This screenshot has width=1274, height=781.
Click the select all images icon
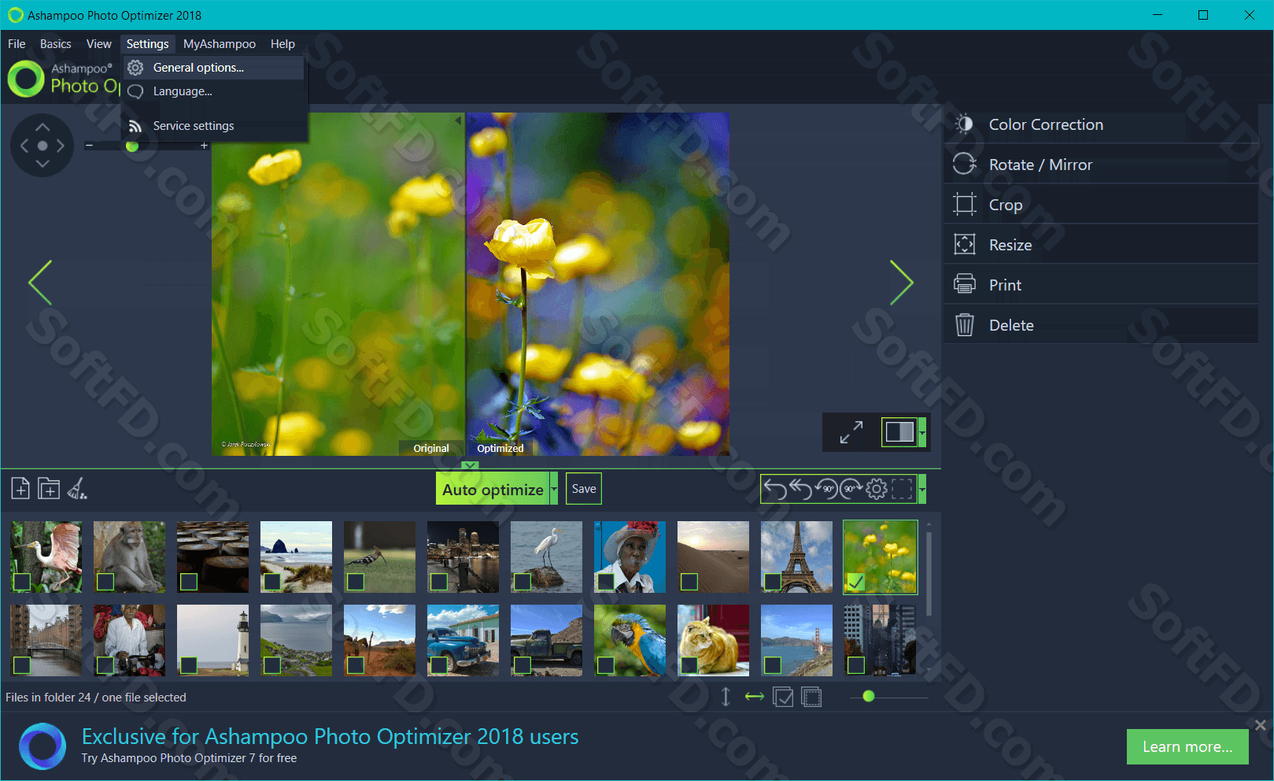(783, 697)
